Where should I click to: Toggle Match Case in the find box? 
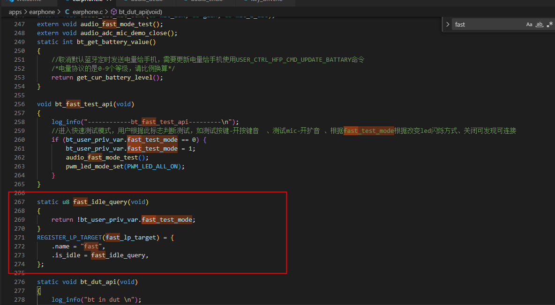pos(529,24)
